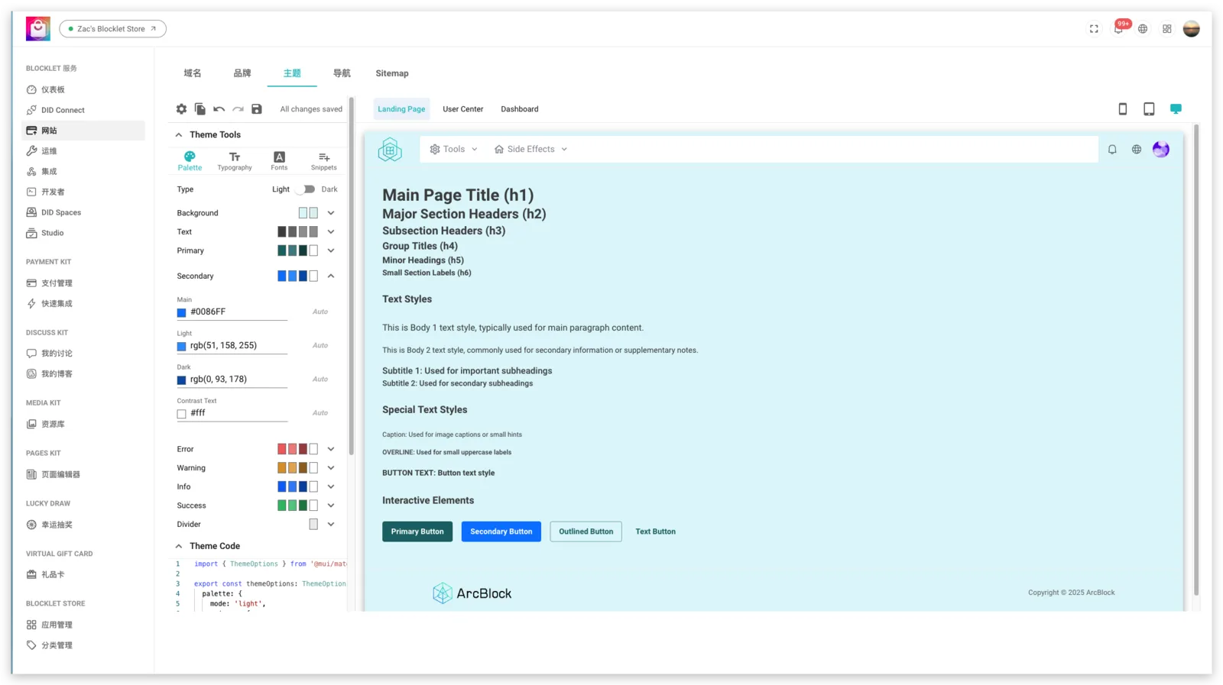Click the preview language globe

tap(1137, 150)
